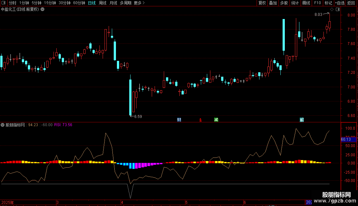Click the 60.13 highlighted axis value
The image size is (358, 206).
tap(348, 139)
